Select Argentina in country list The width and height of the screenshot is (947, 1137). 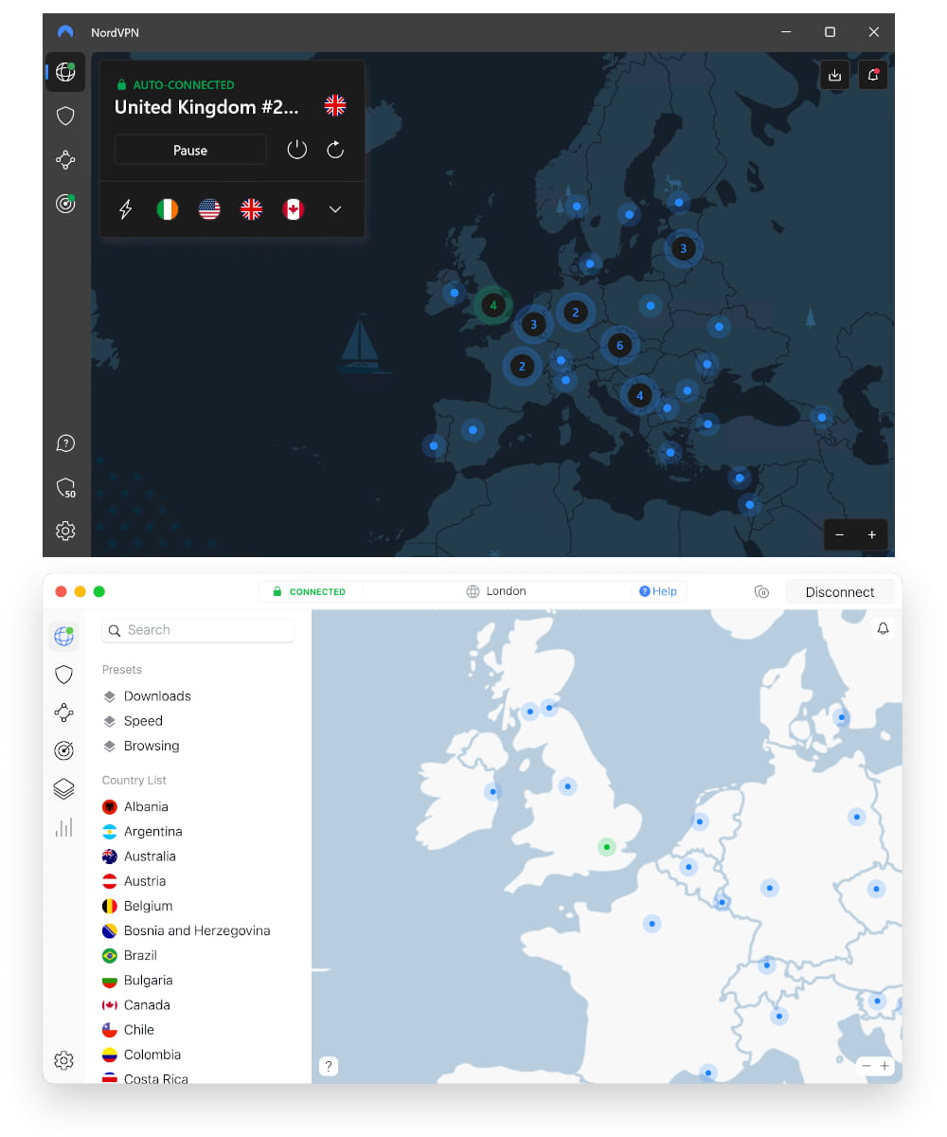(x=142, y=831)
